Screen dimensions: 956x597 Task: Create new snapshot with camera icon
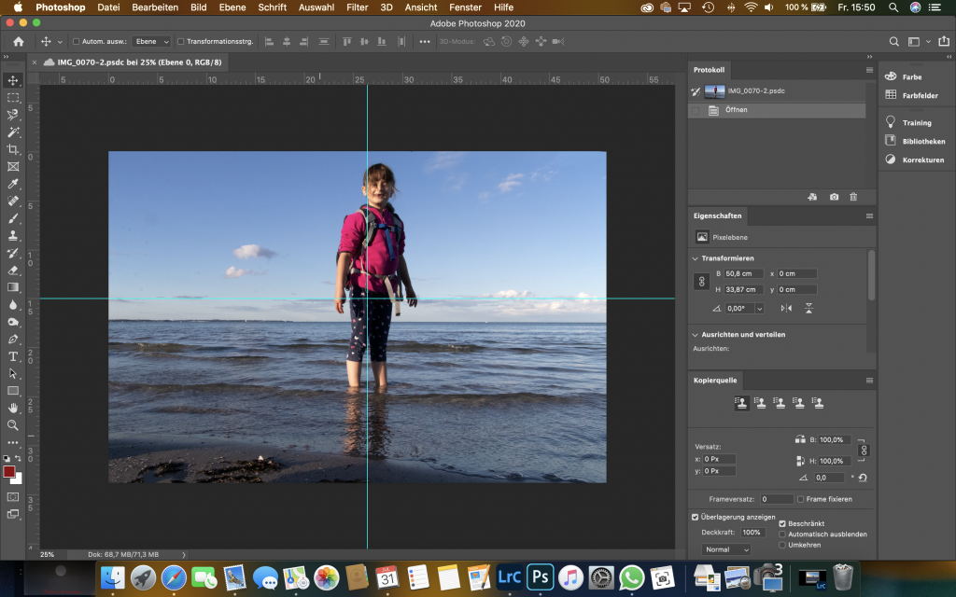click(x=834, y=197)
